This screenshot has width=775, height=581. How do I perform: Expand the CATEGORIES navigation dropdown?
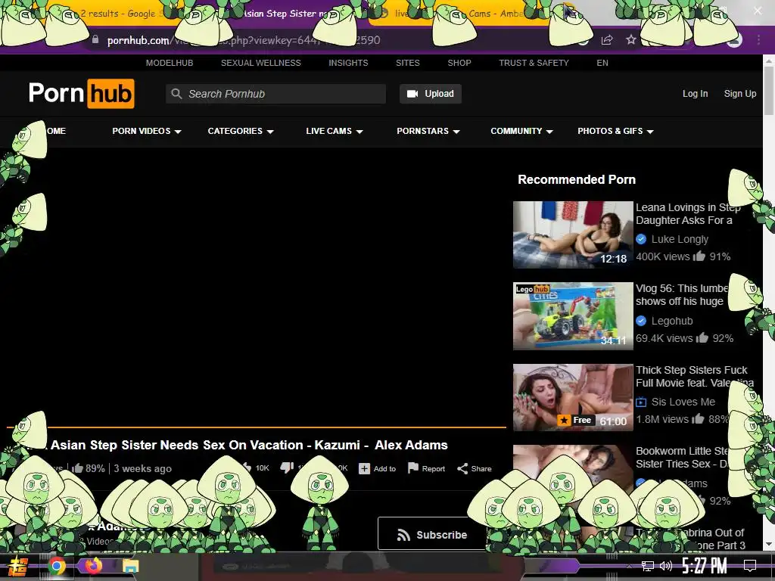(x=241, y=131)
